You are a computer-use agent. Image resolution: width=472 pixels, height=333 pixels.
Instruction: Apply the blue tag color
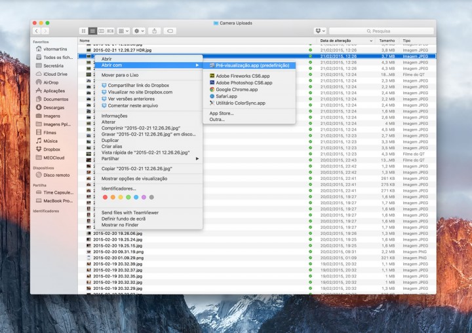[136, 197]
